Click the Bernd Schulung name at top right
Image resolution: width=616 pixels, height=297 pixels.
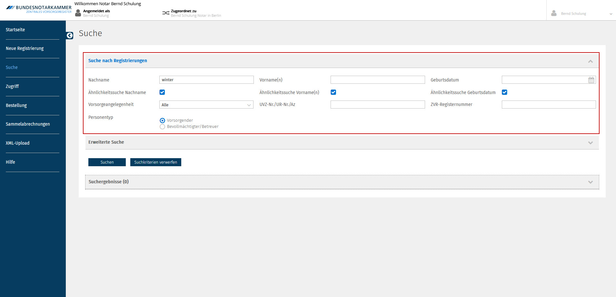573,14
